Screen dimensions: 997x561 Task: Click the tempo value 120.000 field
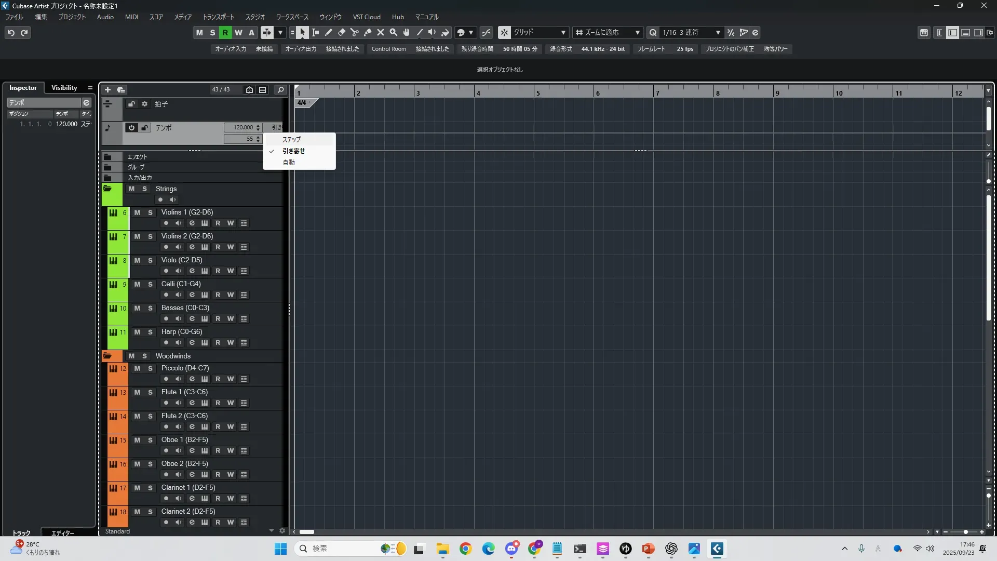242,128
